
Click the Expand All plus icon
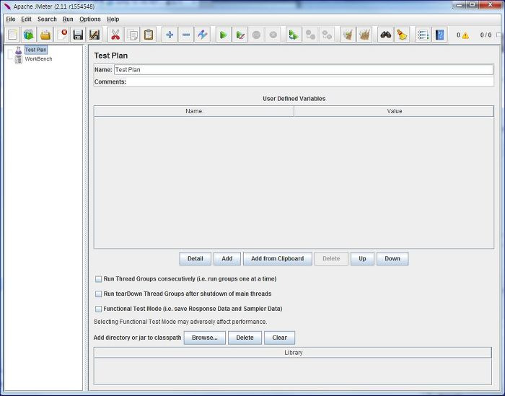(x=170, y=35)
